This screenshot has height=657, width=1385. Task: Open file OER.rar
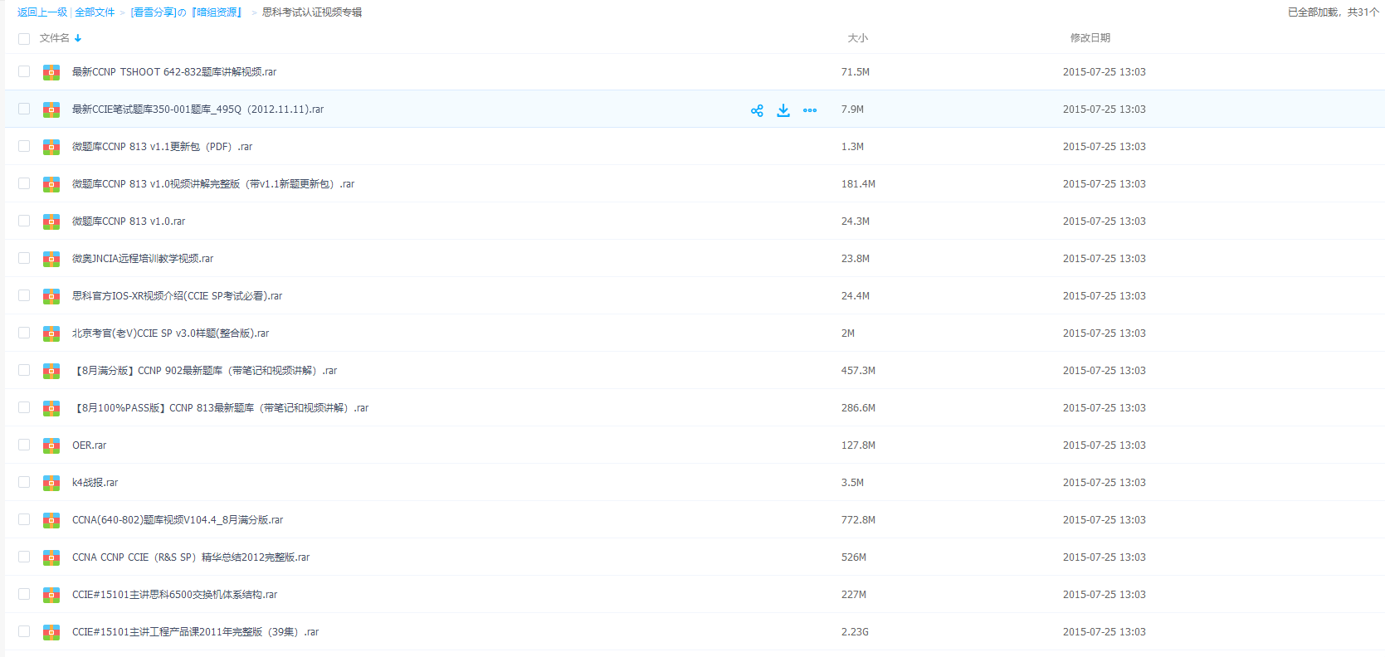89,445
